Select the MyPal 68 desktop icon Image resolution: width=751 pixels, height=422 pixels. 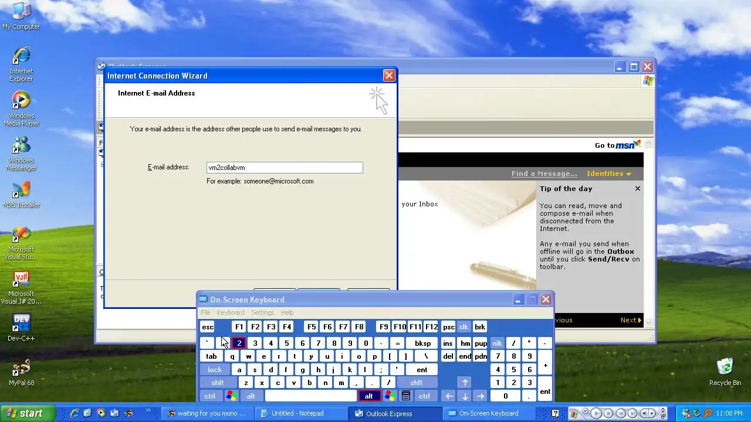tap(21, 373)
